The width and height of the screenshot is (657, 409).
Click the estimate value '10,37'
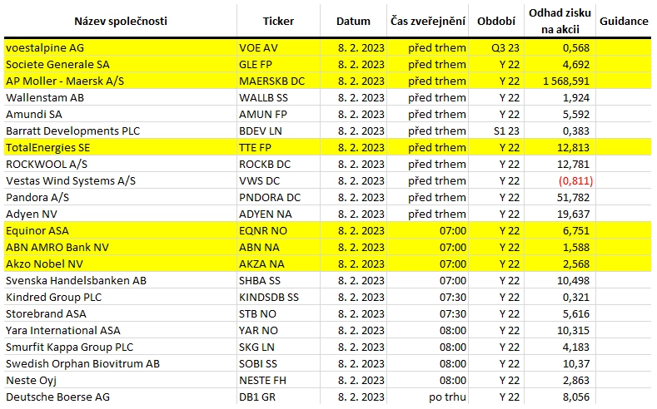576,364
